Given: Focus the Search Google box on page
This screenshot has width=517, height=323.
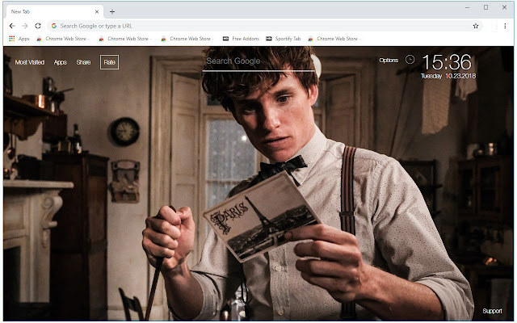Looking at the screenshot, I should (258, 61).
